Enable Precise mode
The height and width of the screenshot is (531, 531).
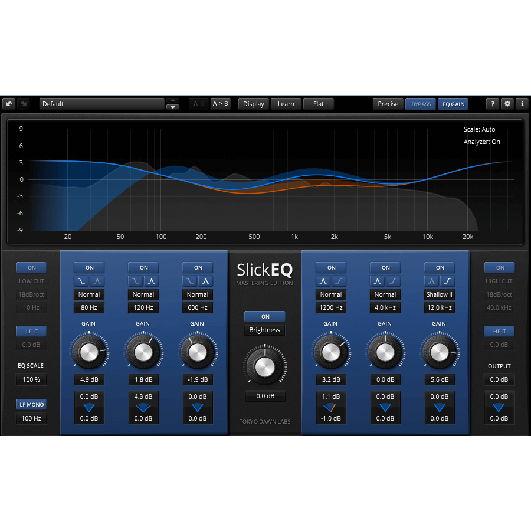[x=388, y=104]
